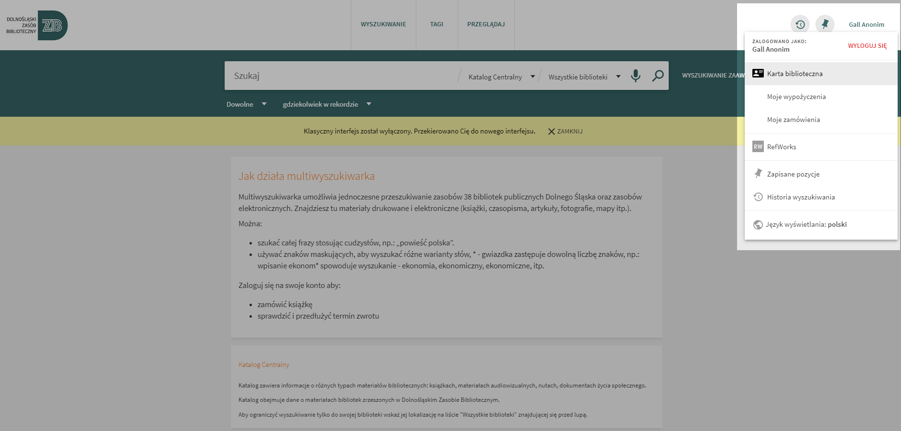This screenshot has height=431, width=901.
Task: Choose RefWorks in the user menu
Action: click(821, 147)
